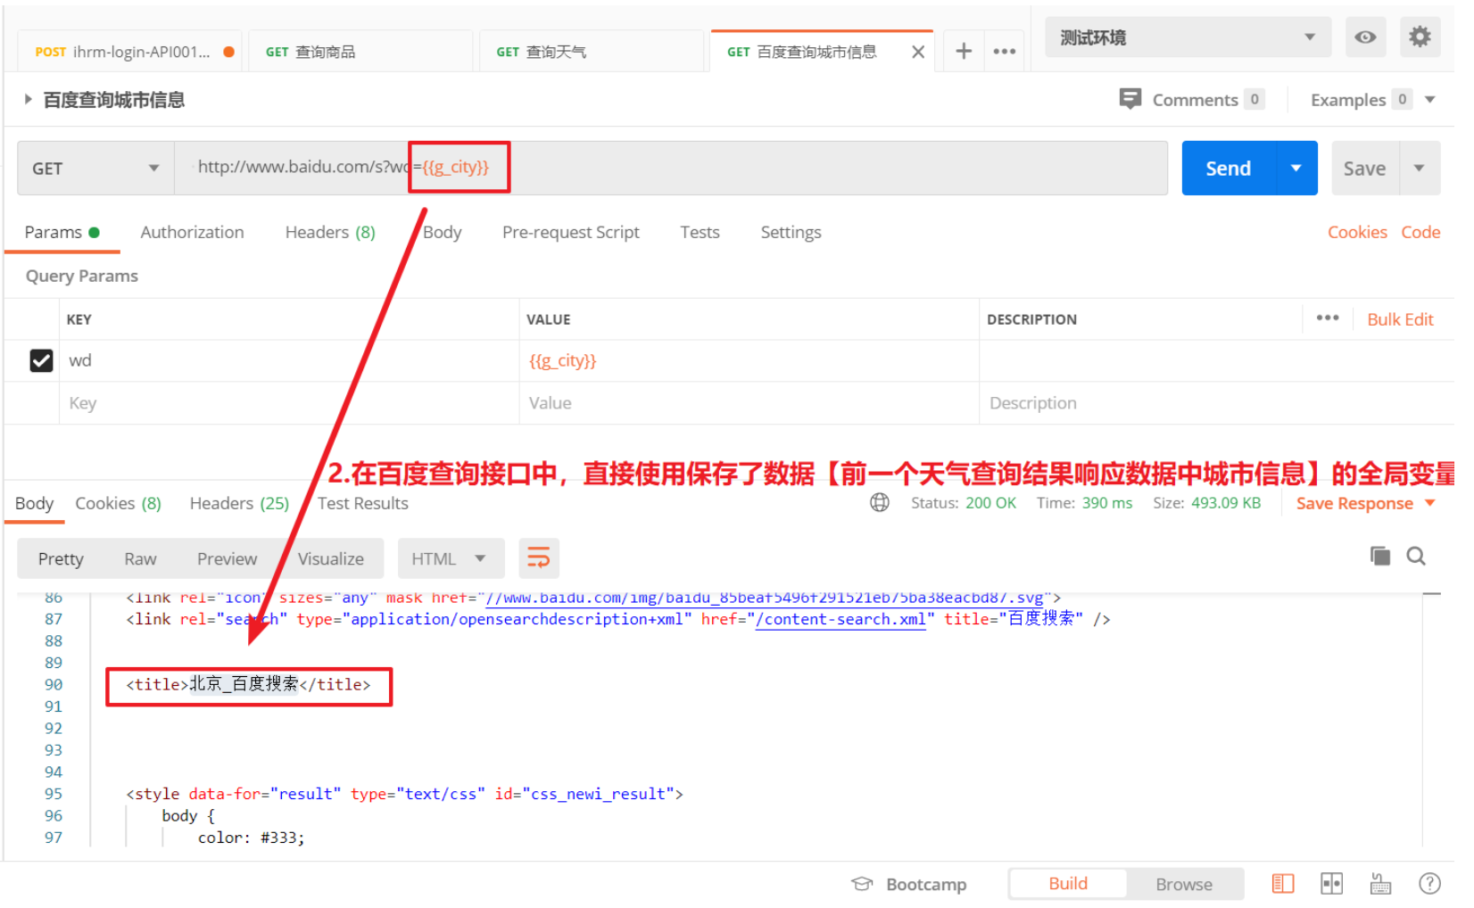Screen dimensions: 1474x908
Task: Switch to Browse mode
Action: 1184,883
